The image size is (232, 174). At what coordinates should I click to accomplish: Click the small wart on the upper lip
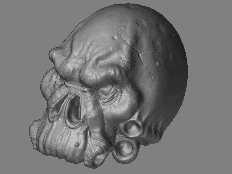click(x=77, y=144)
